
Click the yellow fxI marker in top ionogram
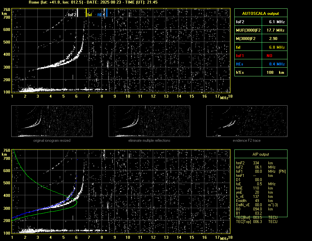click(x=86, y=13)
